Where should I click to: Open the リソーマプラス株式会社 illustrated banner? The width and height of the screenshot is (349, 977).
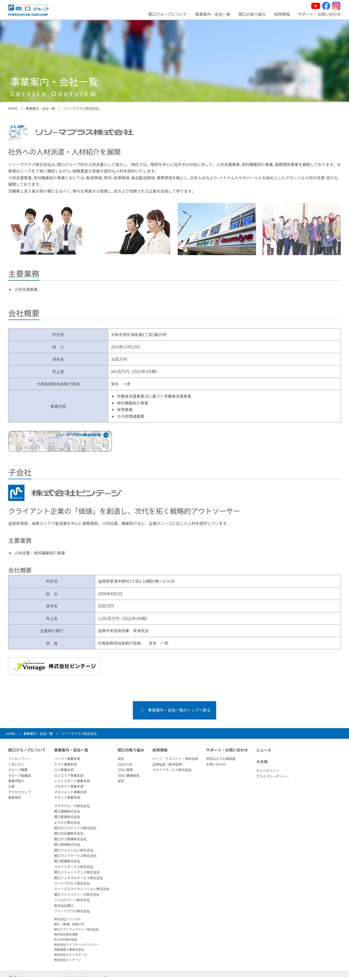[x=60, y=441]
